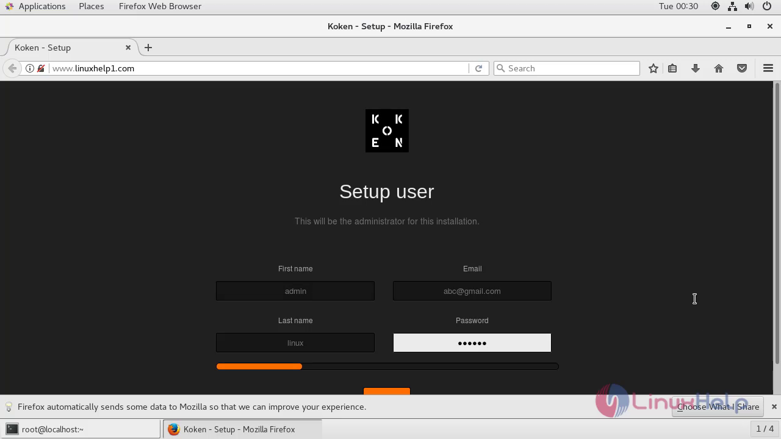Dismiss the Mozilla data notification bar
The height and width of the screenshot is (439, 781).
coord(774,407)
